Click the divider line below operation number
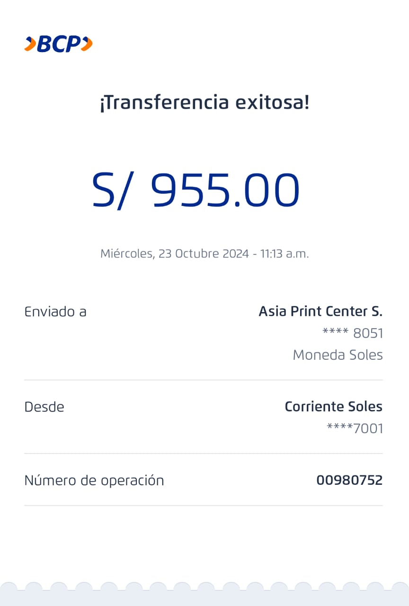This screenshot has width=409, height=606. click(204, 506)
